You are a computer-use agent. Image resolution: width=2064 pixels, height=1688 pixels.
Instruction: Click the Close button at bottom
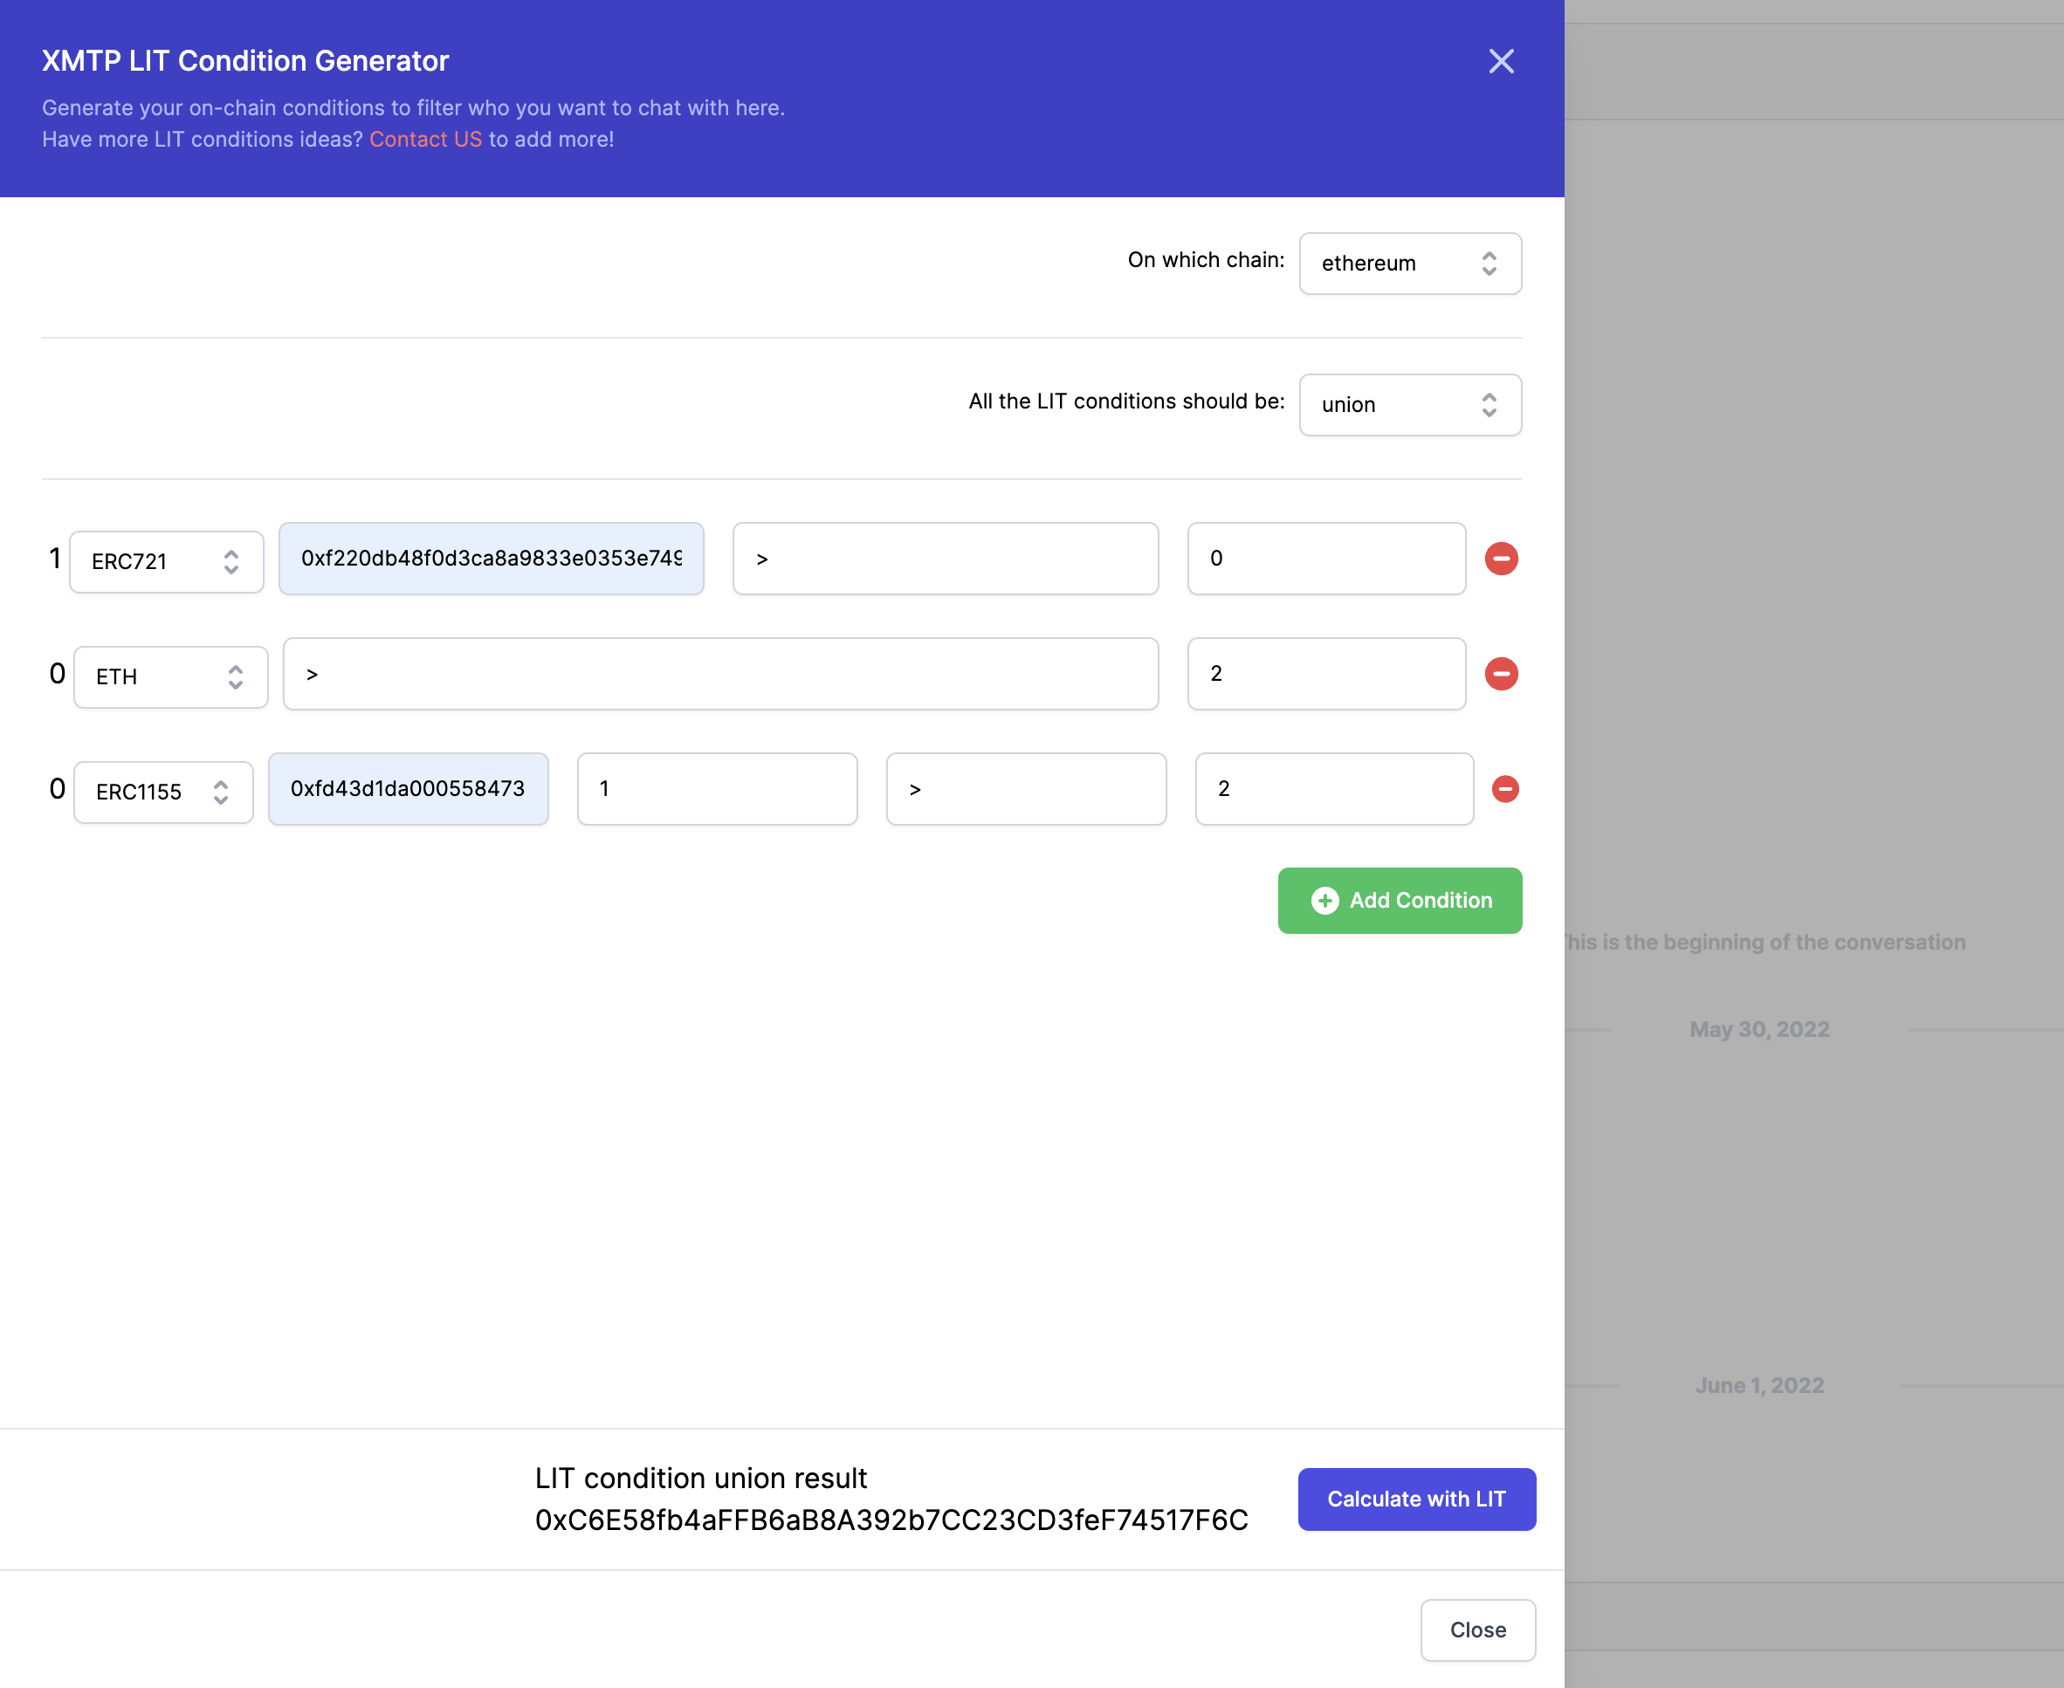coord(1476,1630)
